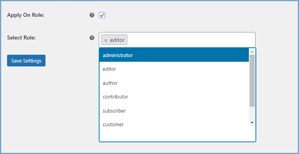Click the role list scrollbar thumb
This screenshot has height=154, width=299.
(x=252, y=81)
